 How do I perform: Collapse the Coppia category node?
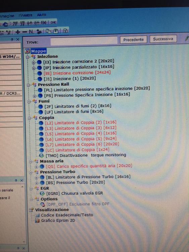29,118
